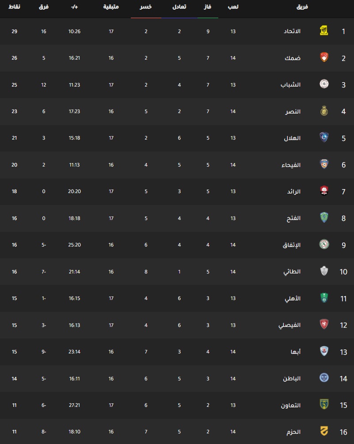Select the النصر yellow crest icon

[x=324, y=111]
